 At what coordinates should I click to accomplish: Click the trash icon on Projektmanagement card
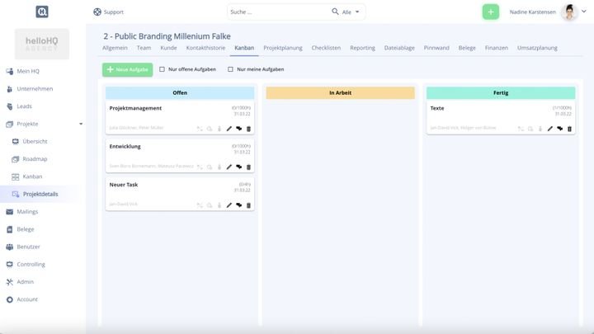pos(248,129)
